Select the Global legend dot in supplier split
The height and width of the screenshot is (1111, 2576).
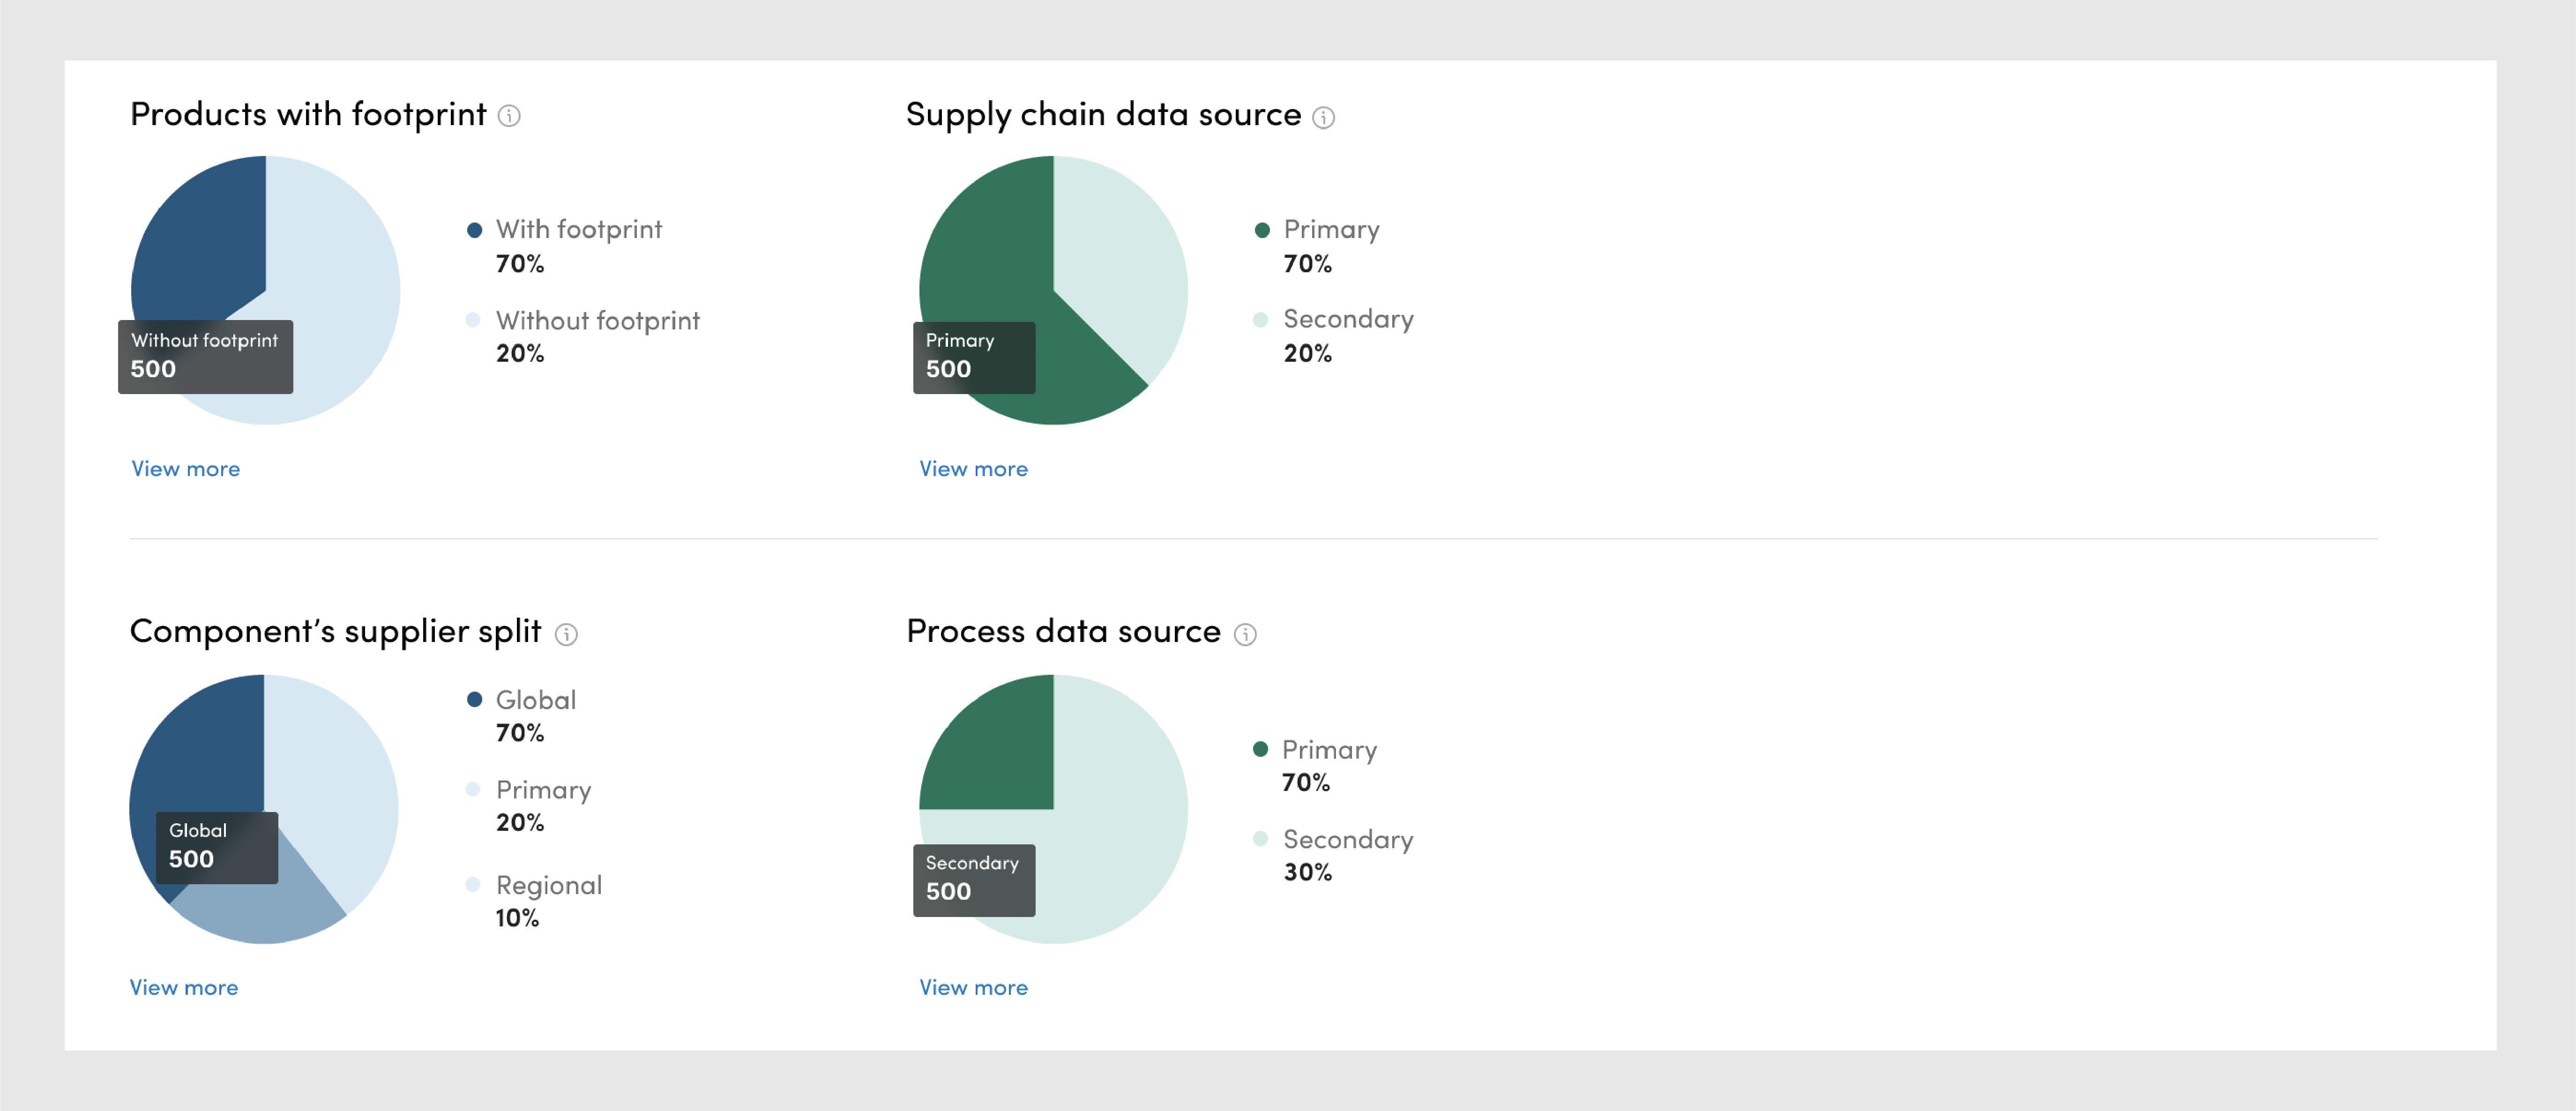pyautogui.click(x=475, y=700)
